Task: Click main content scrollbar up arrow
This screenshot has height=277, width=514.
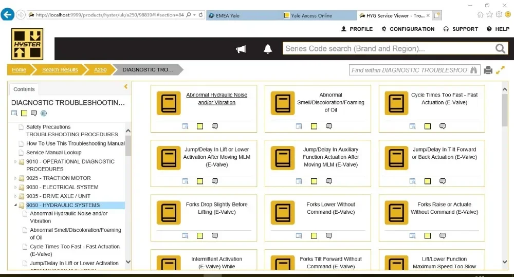Action: click(x=505, y=89)
